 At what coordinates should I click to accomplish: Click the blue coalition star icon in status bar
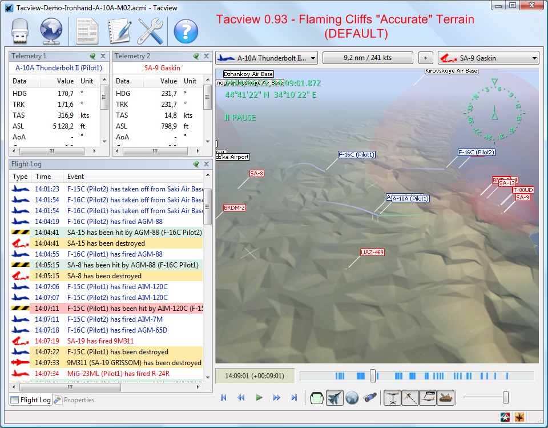pos(505,417)
